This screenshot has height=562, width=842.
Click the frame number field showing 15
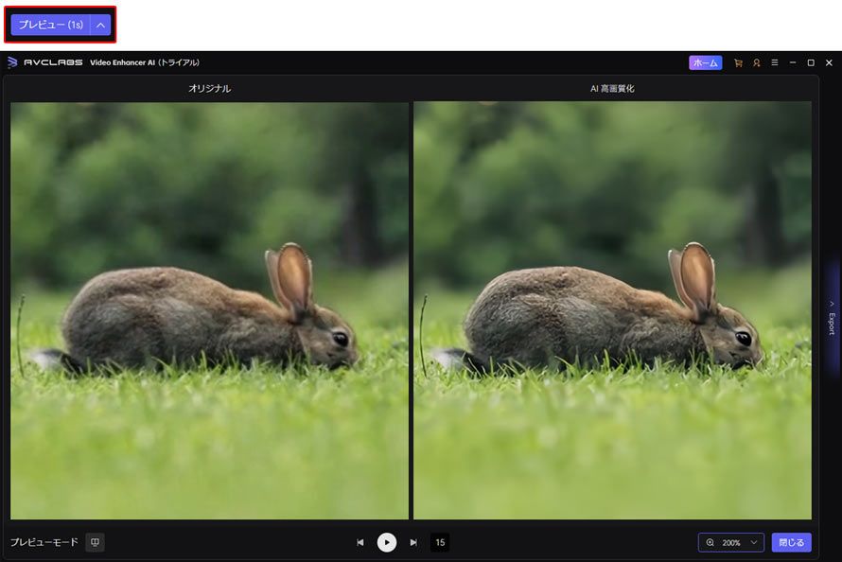point(440,543)
